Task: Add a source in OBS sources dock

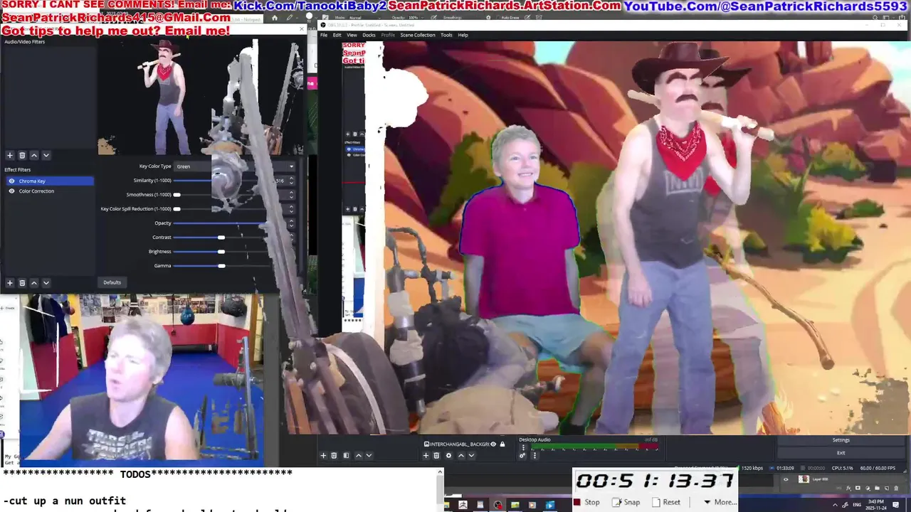Action: (426, 455)
